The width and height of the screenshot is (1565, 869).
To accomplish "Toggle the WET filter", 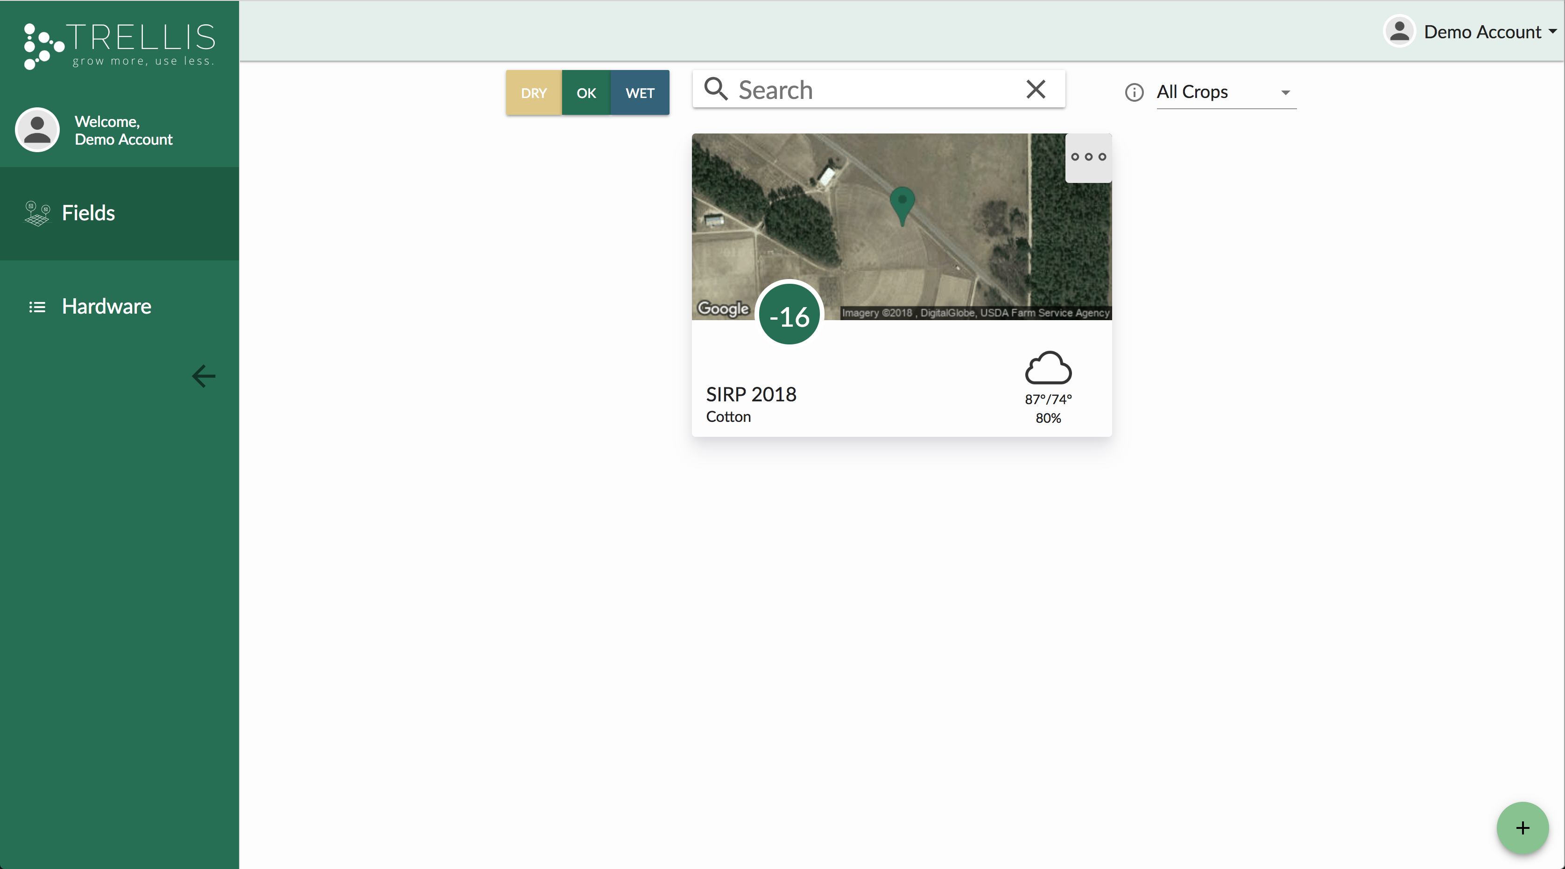I will (640, 93).
